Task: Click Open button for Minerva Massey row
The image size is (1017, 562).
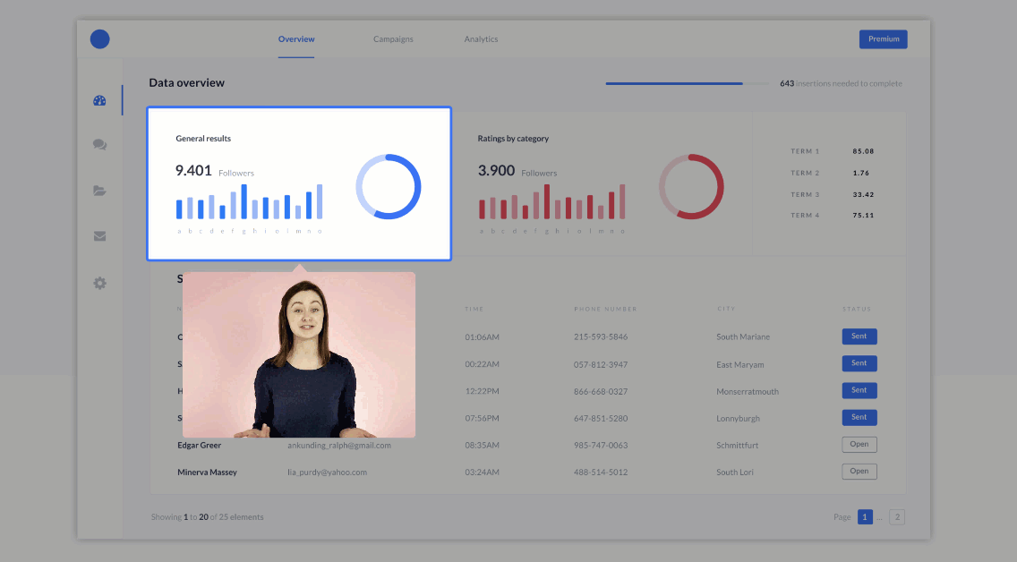Action: [x=859, y=471]
